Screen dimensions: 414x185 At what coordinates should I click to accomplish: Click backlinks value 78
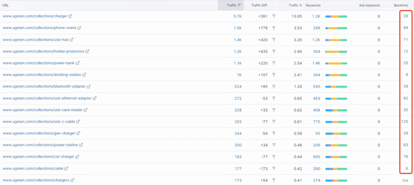point(406,157)
